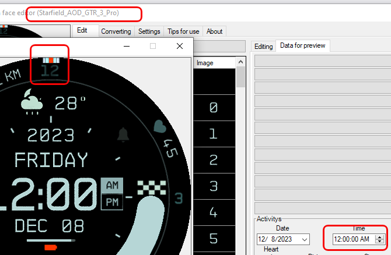Click the alarm bell icon on watch face
The width and height of the screenshot is (391, 255).
[123, 134]
